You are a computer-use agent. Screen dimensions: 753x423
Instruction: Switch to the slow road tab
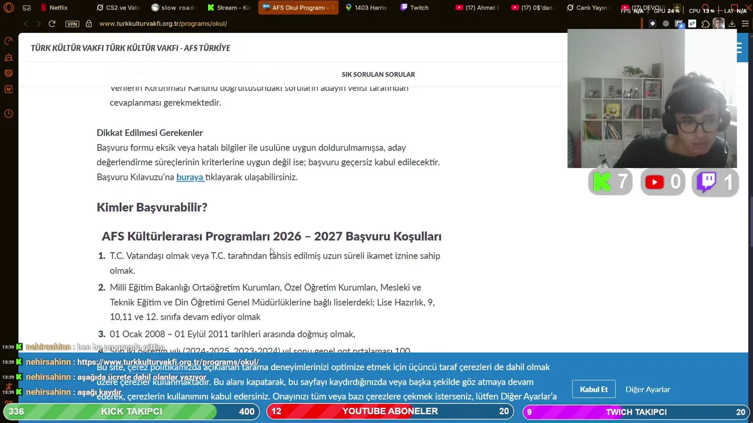[173, 8]
